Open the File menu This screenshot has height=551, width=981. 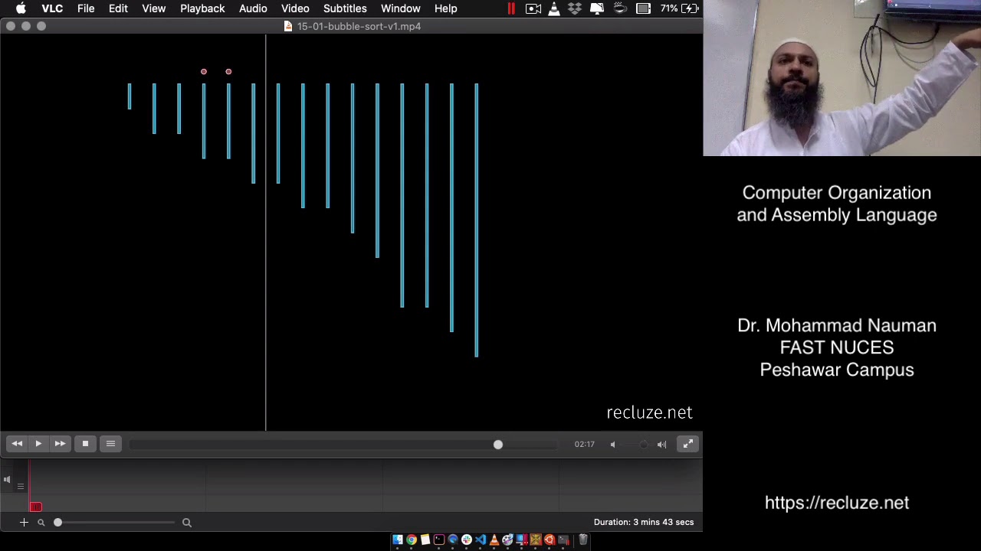[x=86, y=8]
